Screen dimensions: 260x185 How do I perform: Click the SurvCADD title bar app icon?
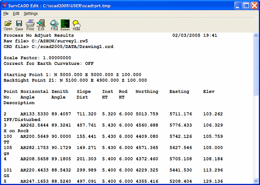pos(5,6)
